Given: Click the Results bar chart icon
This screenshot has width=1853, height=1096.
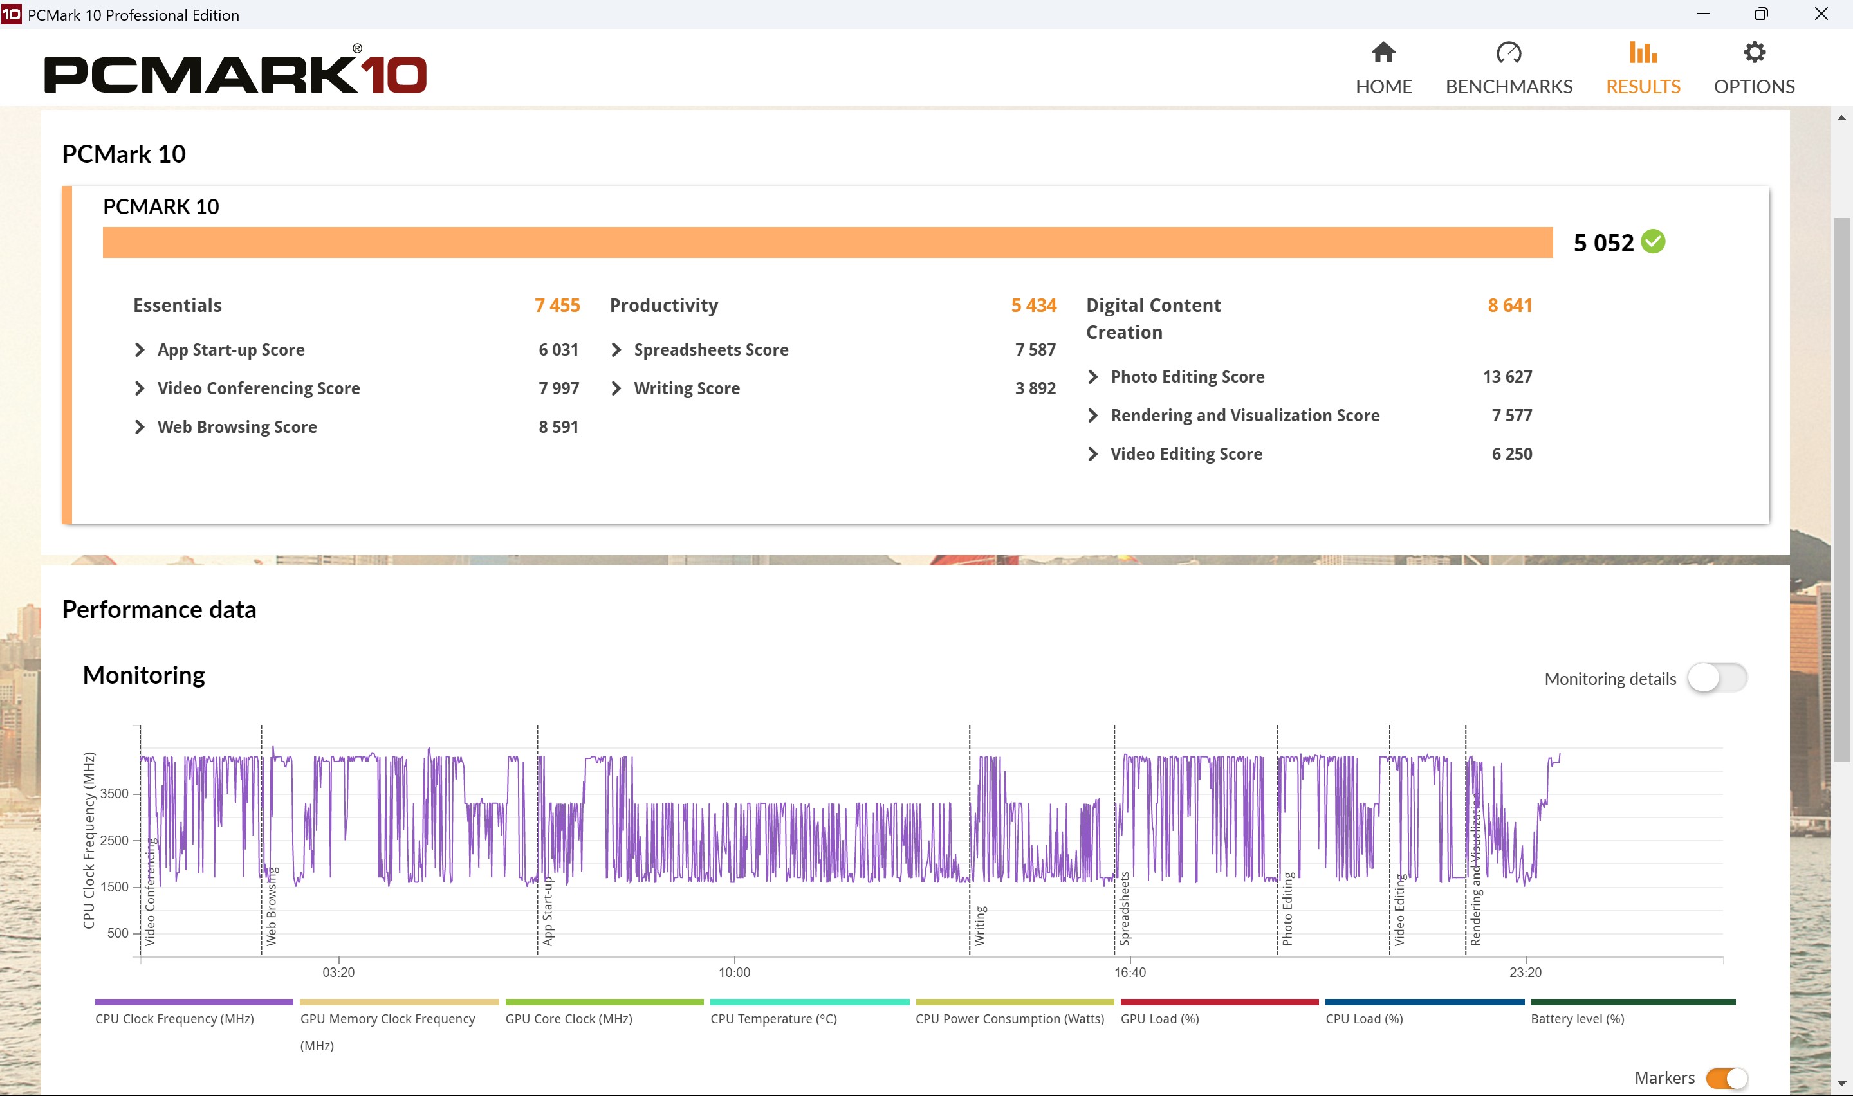Looking at the screenshot, I should point(1643,53).
